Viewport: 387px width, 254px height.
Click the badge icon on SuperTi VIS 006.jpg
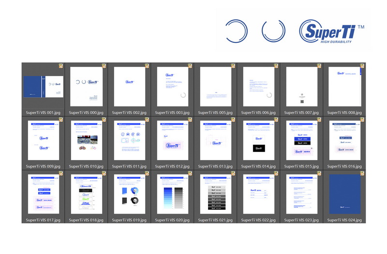(276, 66)
